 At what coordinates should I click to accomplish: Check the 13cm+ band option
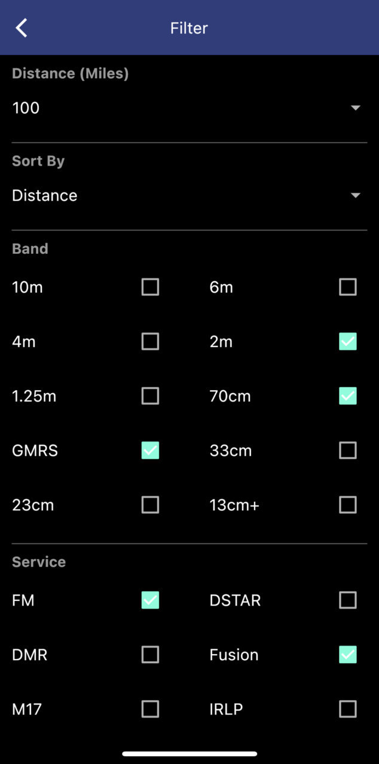point(348,505)
